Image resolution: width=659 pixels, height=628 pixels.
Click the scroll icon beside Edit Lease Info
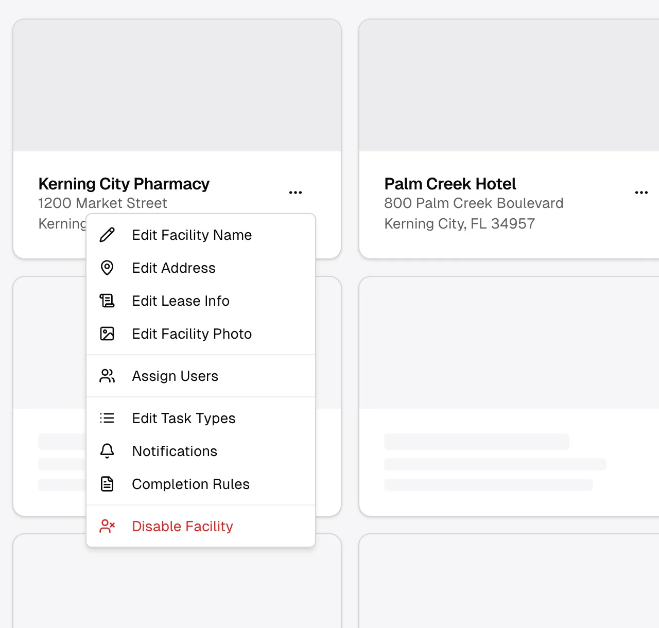point(107,301)
